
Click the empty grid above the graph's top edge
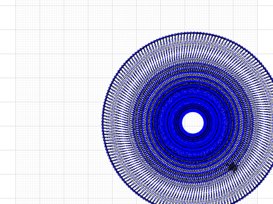click(189, 17)
